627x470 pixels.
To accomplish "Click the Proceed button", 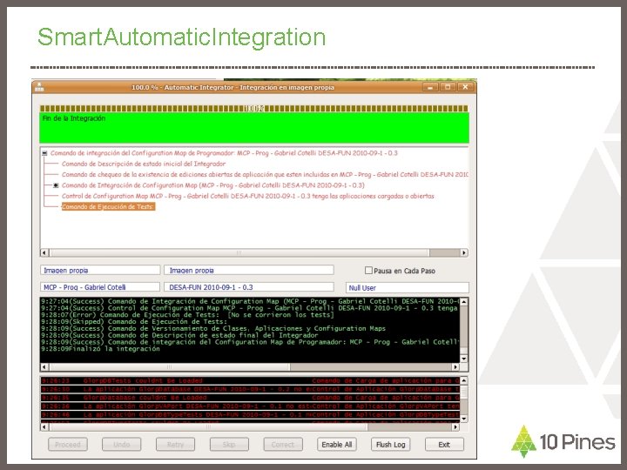I will (x=68, y=445).
